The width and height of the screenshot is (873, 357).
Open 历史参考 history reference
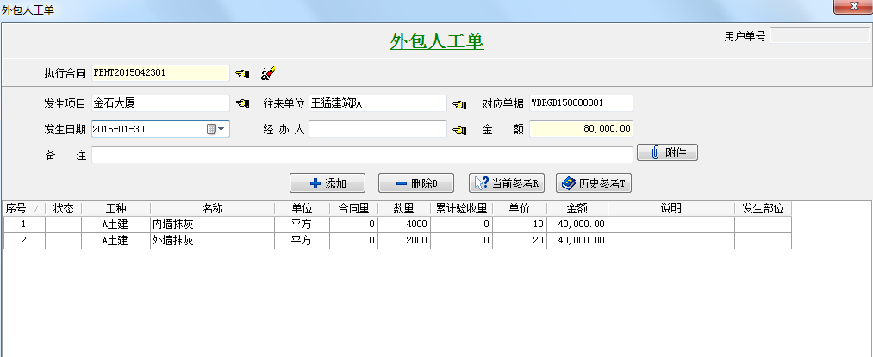(594, 183)
